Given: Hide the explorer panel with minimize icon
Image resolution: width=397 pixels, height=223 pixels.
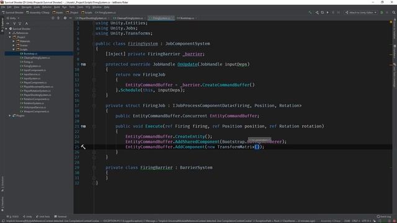Looking at the screenshot, I should click(70, 18).
